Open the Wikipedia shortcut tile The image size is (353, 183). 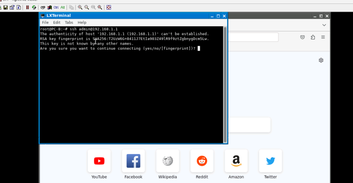[168, 161]
